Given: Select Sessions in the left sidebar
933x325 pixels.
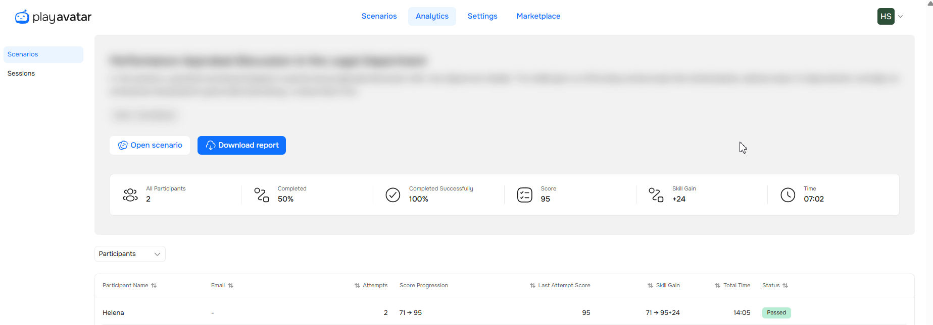Looking at the screenshot, I should pos(21,74).
